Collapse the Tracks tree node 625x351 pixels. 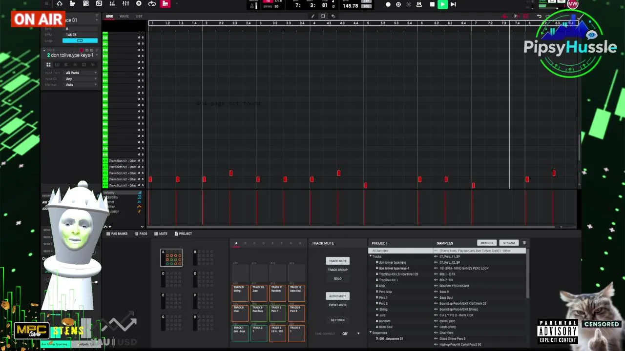(x=371, y=256)
